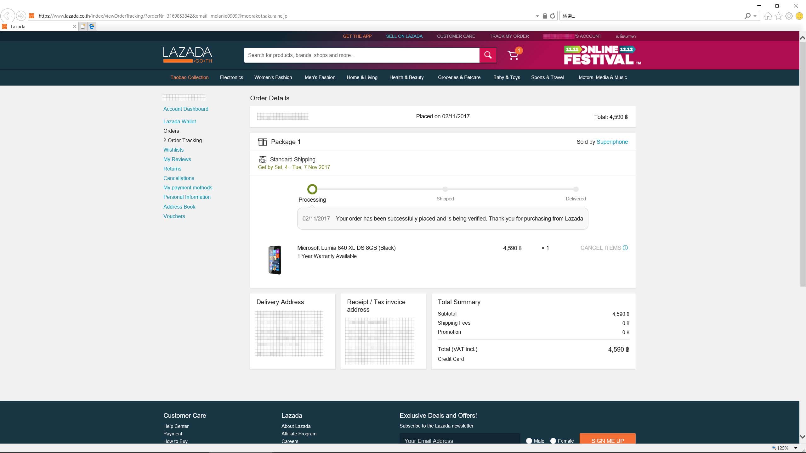Open the Taobao Collection menu
This screenshot has height=453, width=806.
[190, 77]
